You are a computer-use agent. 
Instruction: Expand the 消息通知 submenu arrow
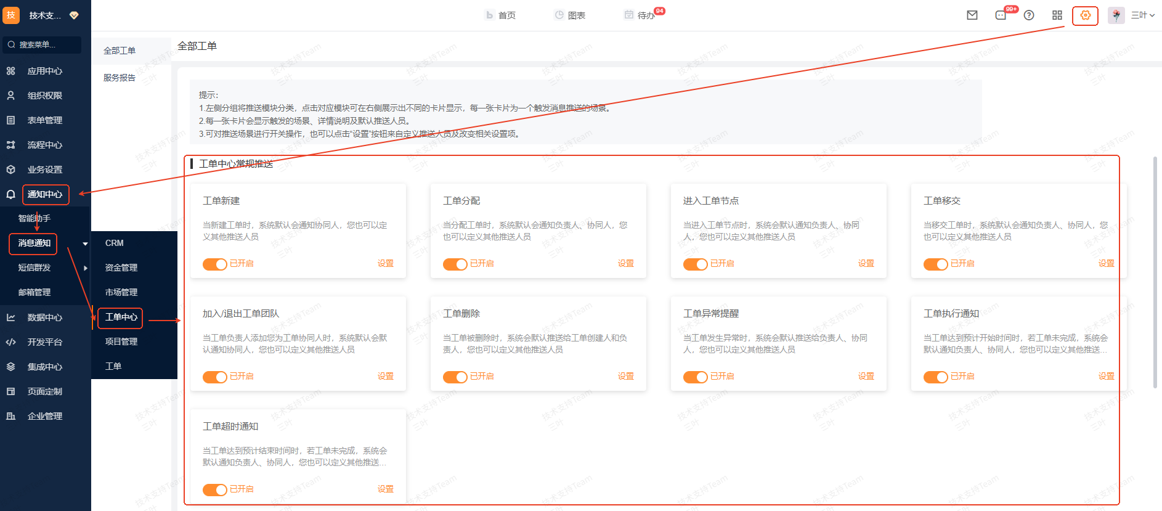(85, 243)
